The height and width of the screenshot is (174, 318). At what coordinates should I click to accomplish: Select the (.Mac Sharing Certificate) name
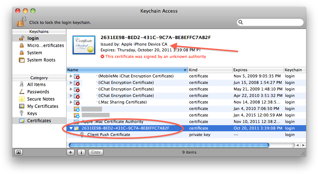123,102
